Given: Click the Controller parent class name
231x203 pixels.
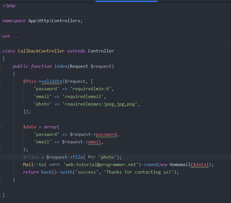Looking at the screenshot, I should coord(101,51).
